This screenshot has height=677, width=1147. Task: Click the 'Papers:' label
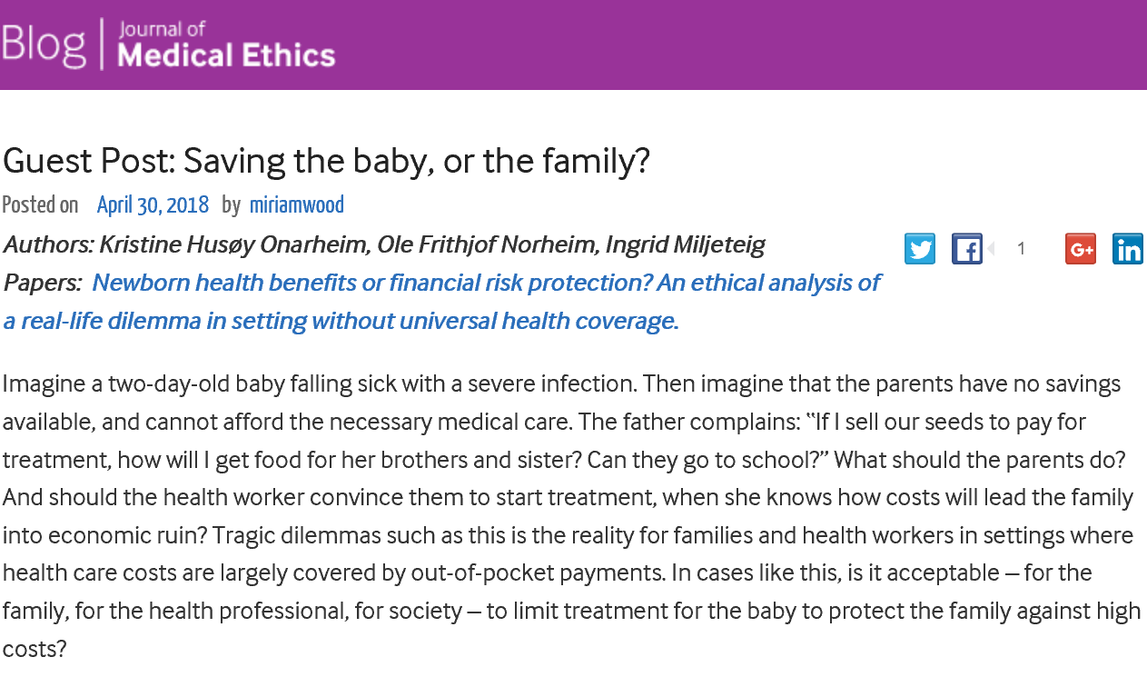(43, 283)
